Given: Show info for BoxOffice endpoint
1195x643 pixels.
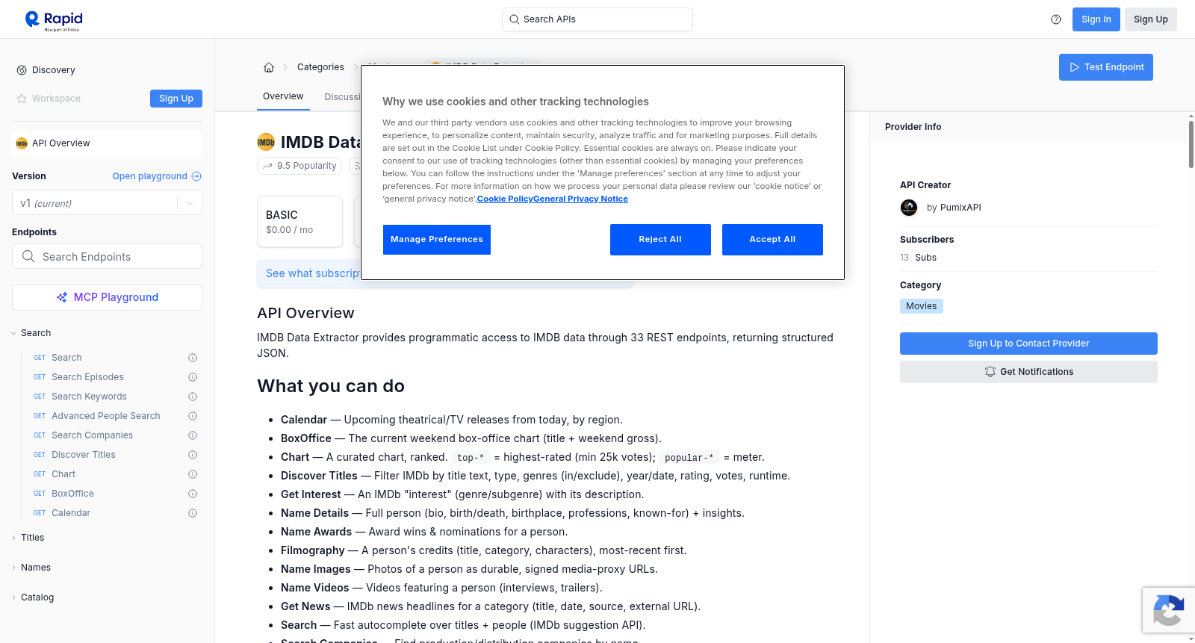Looking at the screenshot, I should pos(193,494).
